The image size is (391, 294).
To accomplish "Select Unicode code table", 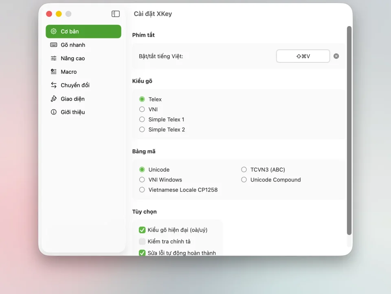I will point(142,170).
